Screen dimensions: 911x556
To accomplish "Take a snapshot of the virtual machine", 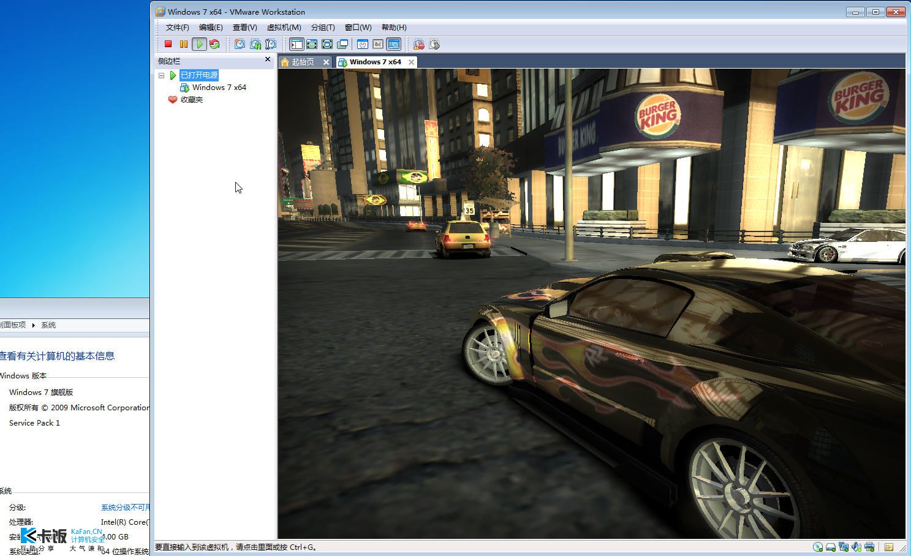I will click(240, 44).
